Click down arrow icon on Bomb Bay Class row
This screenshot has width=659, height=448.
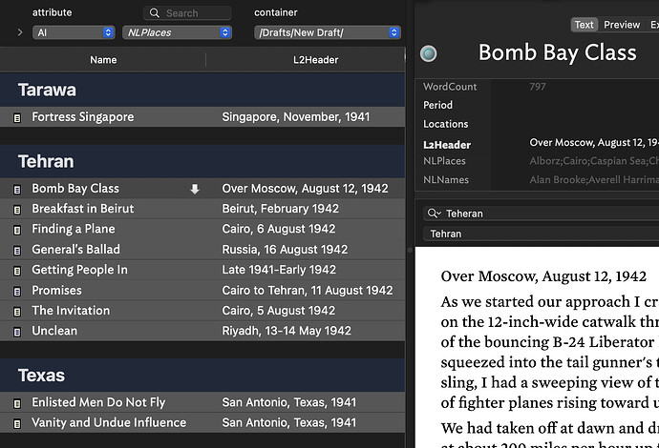195,189
